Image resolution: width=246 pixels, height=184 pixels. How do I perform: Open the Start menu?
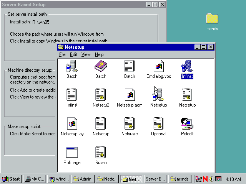[x=11, y=179]
